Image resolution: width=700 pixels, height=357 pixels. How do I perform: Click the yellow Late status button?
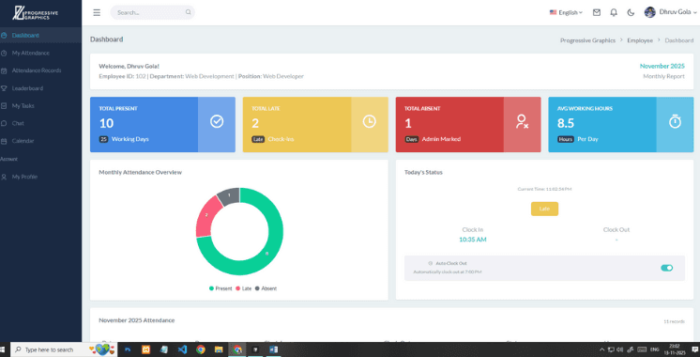point(544,209)
